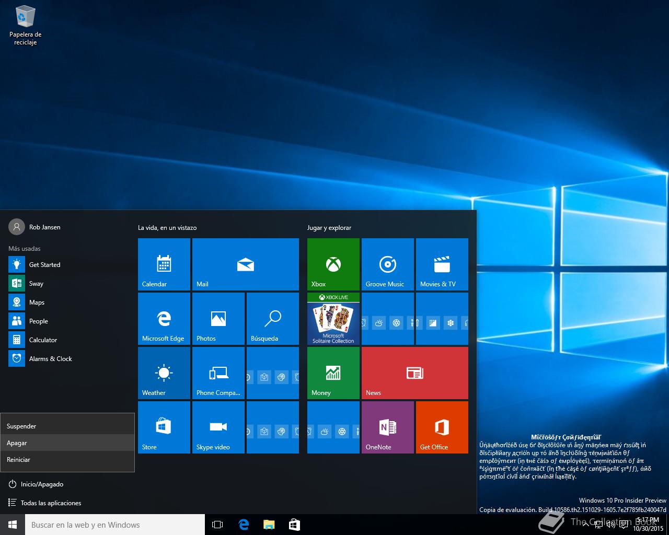This screenshot has height=535, width=669.
Task: Launch the OneNote tile
Action: (388, 427)
